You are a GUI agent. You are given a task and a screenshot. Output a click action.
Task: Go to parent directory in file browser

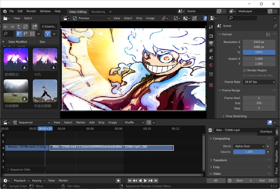point(19,27)
